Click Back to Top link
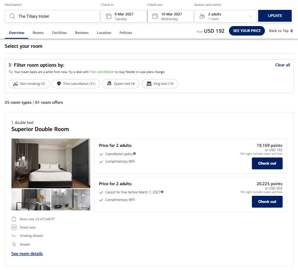The height and width of the screenshot is (270, 298). [x=281, y=31]
